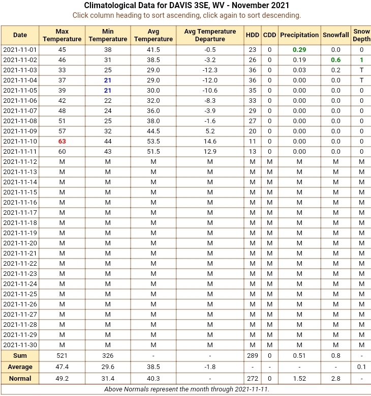This screenshot has height=396, width=371.
Task: Click the date cell 2021-11-25
Action: [x=20, y=294]
